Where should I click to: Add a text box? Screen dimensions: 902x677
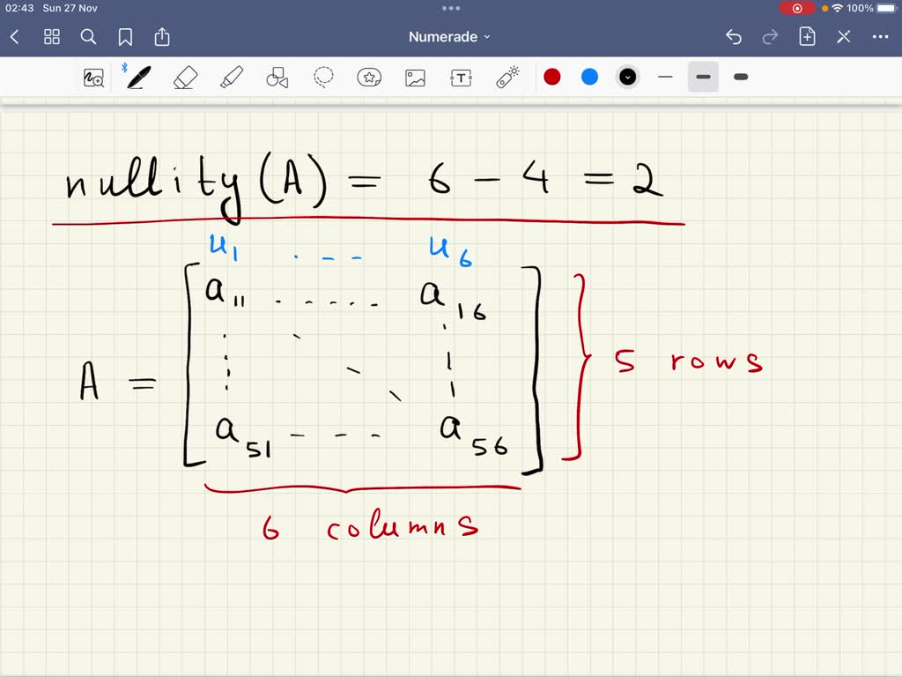click(x=461, y=77)
